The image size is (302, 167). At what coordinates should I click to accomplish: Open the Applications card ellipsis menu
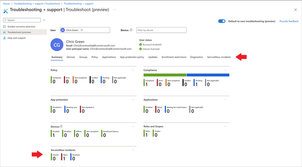[x=226, y=100]
